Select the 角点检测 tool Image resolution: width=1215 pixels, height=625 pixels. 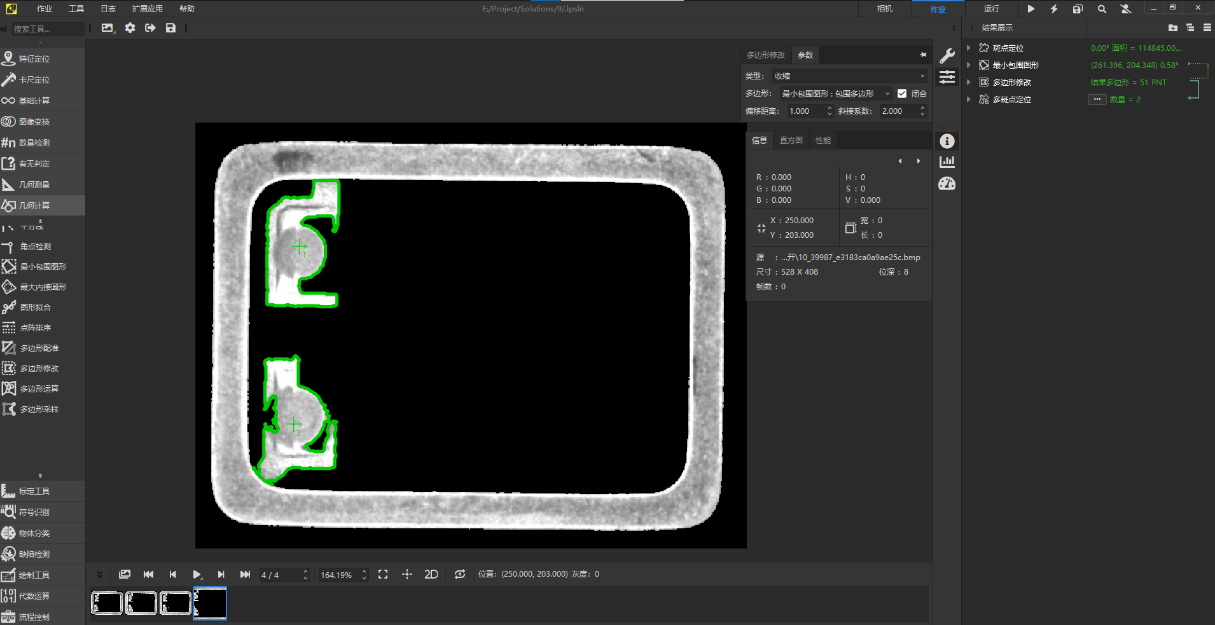click(x=35, y=247)
